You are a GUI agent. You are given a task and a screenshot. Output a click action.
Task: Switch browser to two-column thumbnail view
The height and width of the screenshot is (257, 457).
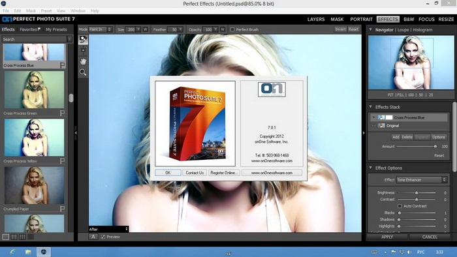coord(14,237)
